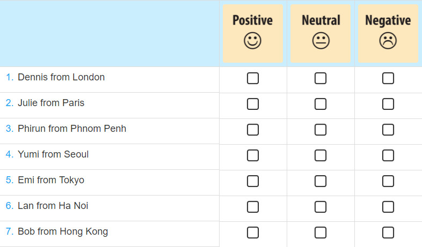Check Negative for Phirun from Phnom Penh
422x247 pixels.
pos(388,130)
